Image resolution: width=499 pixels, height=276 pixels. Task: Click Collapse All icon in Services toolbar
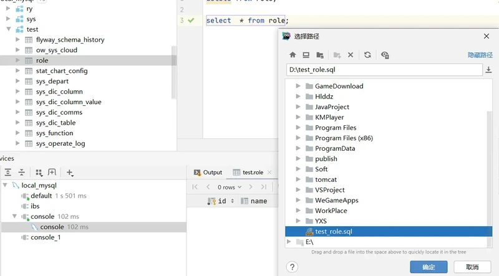[22, 173]
